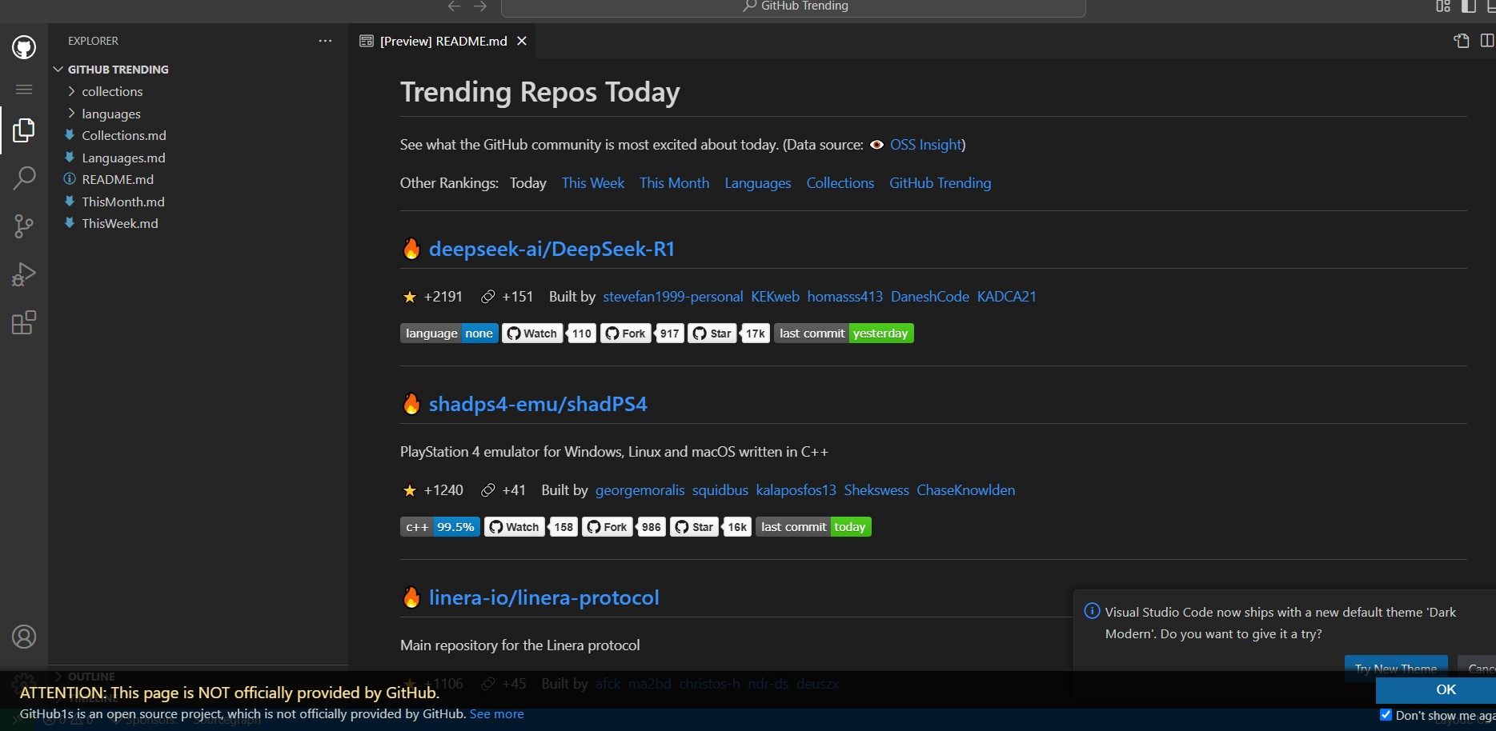Open the hamburger menu in activity bar
1496x731 pixels.
(24, 90)
